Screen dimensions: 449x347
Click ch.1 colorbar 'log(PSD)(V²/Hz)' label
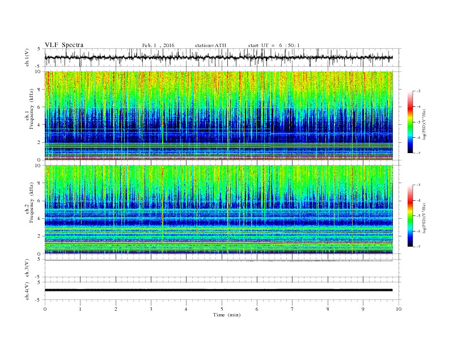pyautogui.click(x=425, y=124)
